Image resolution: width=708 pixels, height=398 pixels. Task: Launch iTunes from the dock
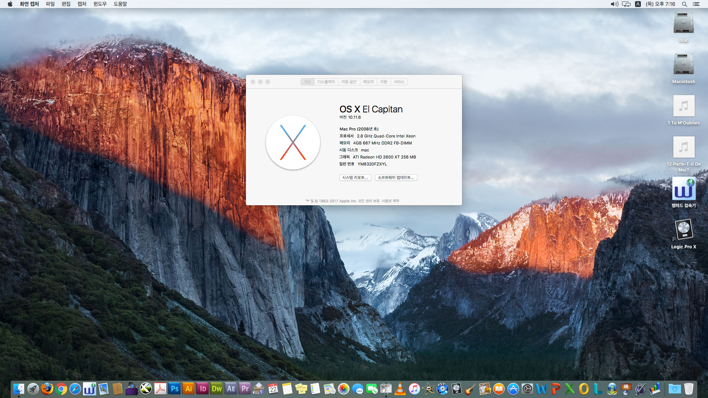click(414, 389)
